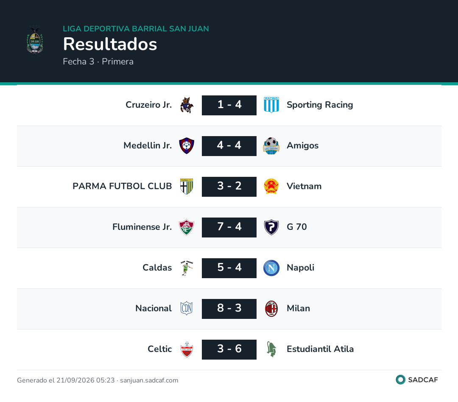Click the Liga San Juan crest logo
This screenshot has height=402, width=458.
(35, 41)
